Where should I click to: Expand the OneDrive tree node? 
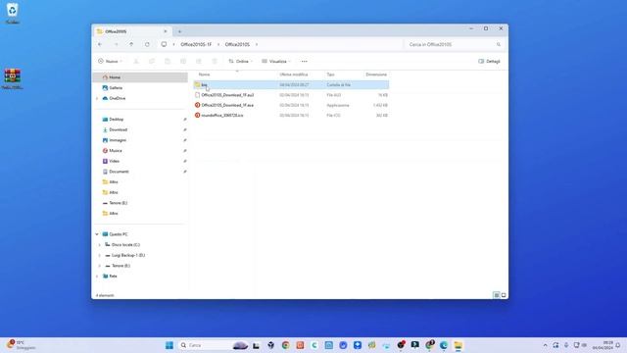pyautogui.click(x=97, y=98)
